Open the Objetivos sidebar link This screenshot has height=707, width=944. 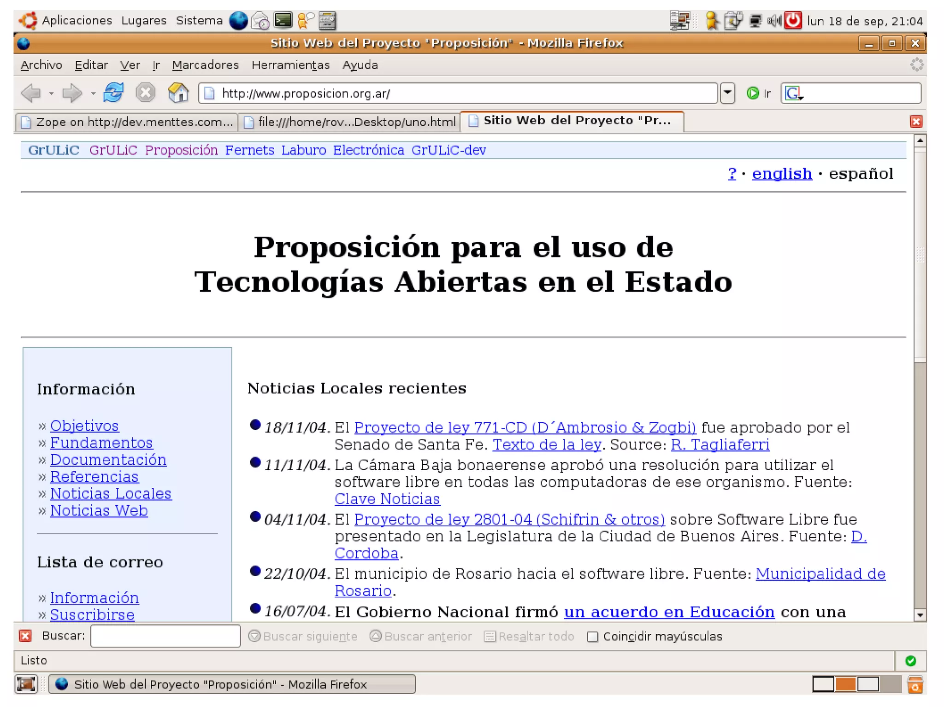pyautogui.click(x=84, y=426)
